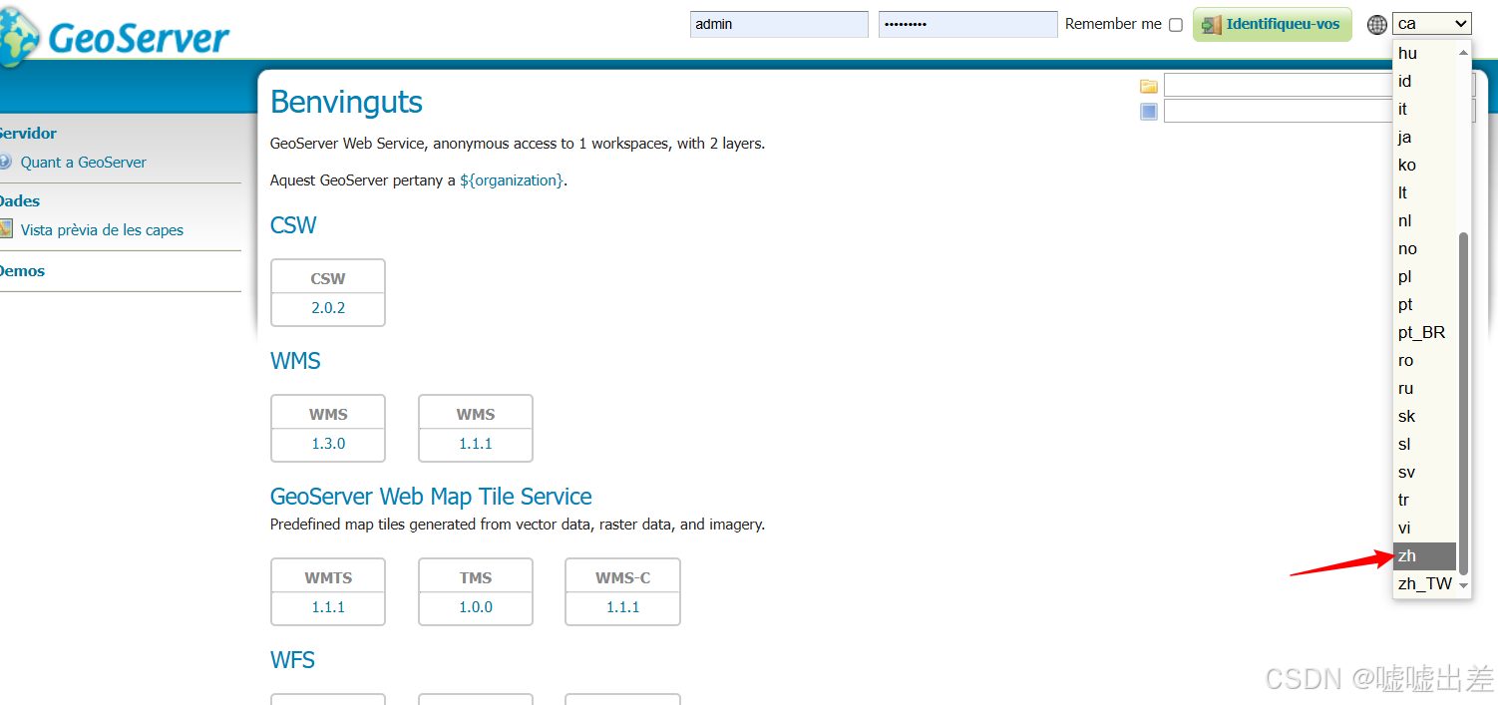Select vi in the language list
This screenshot has height=705, width=1498.
click(1425, 529)
